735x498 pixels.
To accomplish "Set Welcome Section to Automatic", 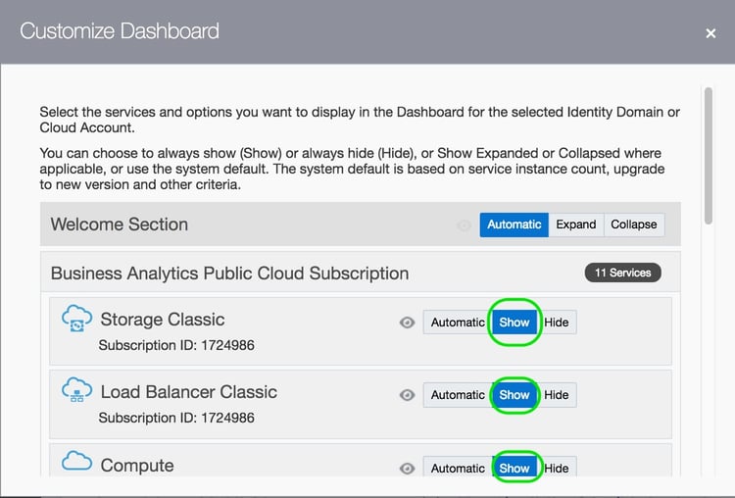I will tap(514, 224).
